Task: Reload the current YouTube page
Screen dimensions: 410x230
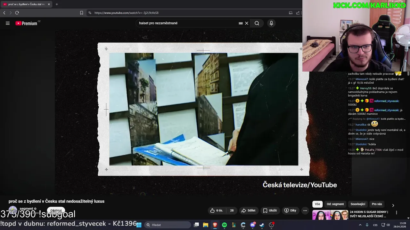Action: (17, 13)
